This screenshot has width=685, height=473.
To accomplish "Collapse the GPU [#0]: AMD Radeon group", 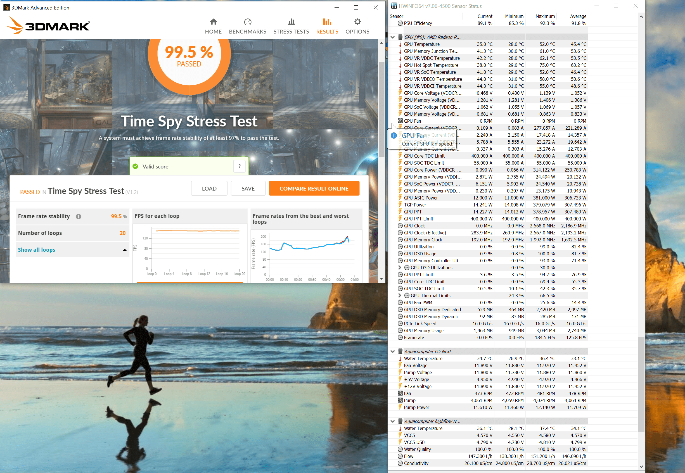I will [392, 37].
